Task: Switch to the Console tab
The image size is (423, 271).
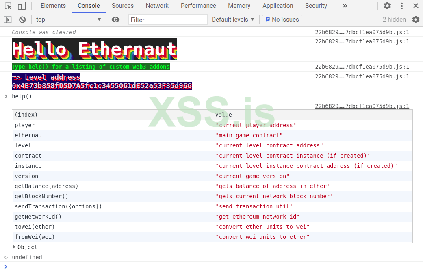Action: click(89, 6)
